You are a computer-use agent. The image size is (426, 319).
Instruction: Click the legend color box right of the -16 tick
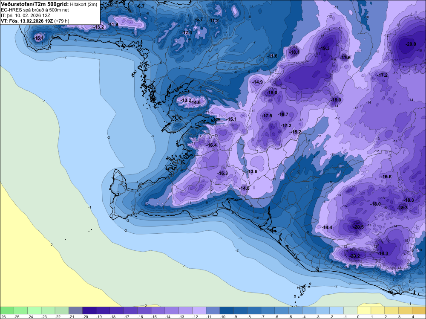[x=144, y=310]
